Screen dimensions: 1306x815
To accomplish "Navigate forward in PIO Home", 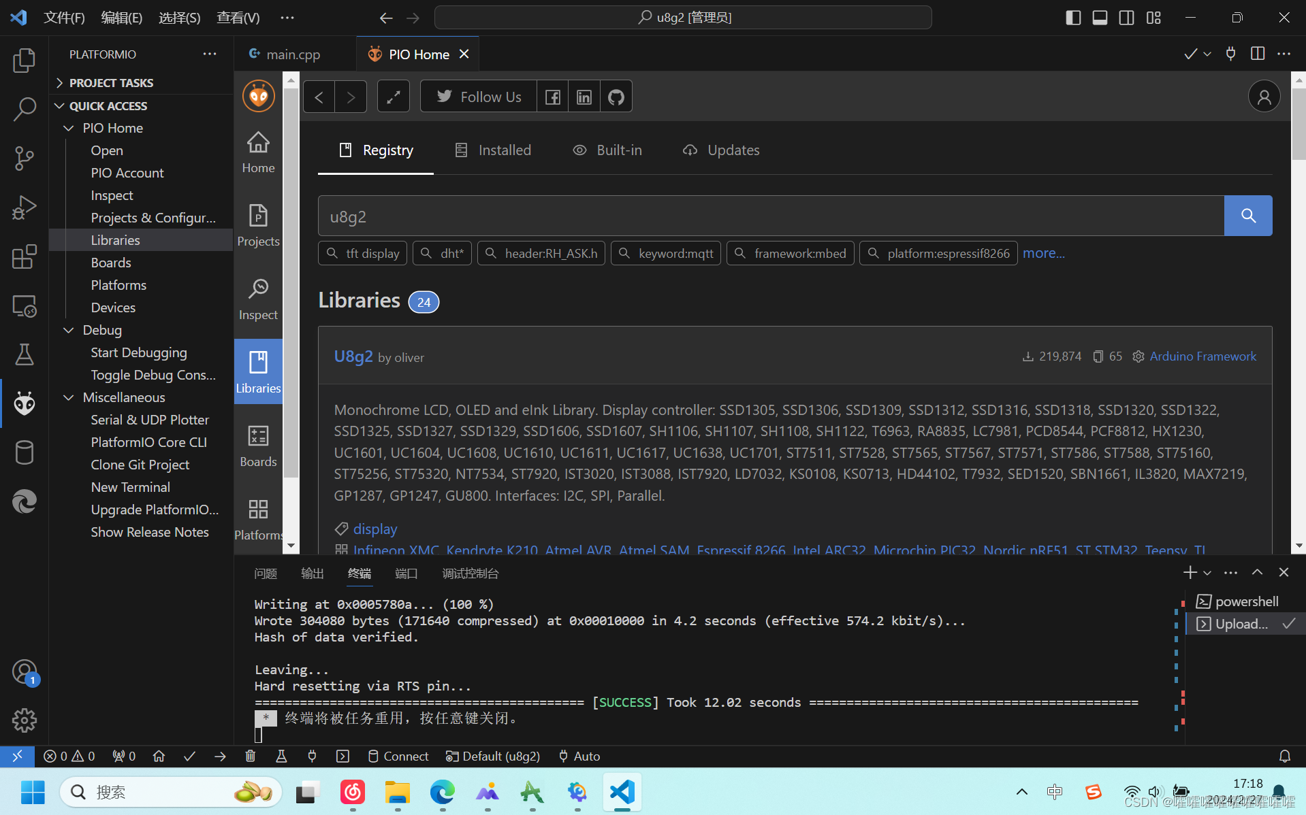I will coord(351,97).
